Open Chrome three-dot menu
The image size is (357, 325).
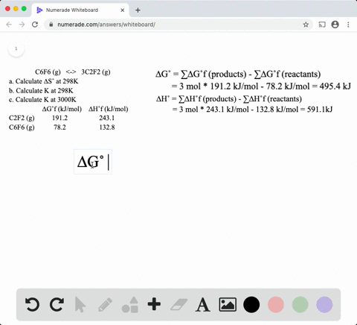click(x=348, y=25)
